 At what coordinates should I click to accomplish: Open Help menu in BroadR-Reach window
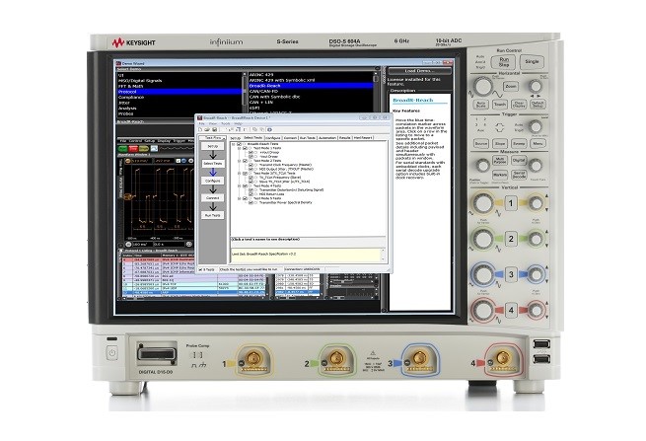[x=238, y=123]
